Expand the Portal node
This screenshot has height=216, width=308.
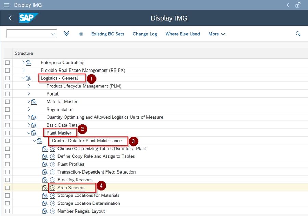pos(29,94)
